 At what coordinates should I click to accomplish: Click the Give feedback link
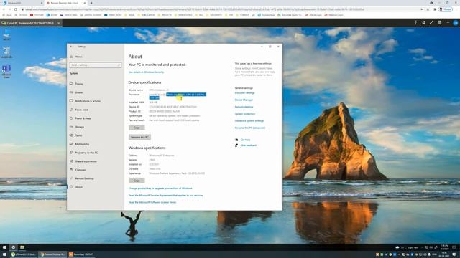click(x=249, y=145)
